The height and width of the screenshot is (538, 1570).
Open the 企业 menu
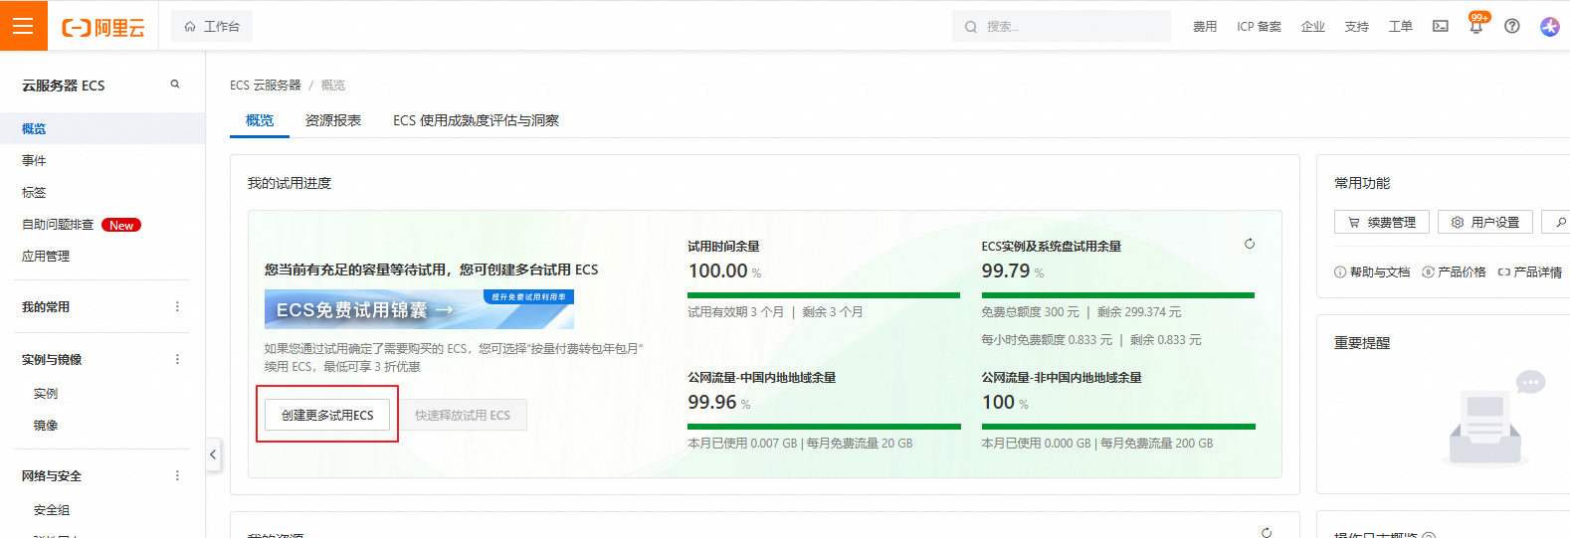(x=1313, y=27)
